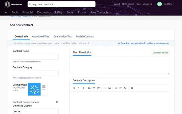Toggle fullscreen editor mode
Viewport: 182px width, 114px height.
pos(125,88)
